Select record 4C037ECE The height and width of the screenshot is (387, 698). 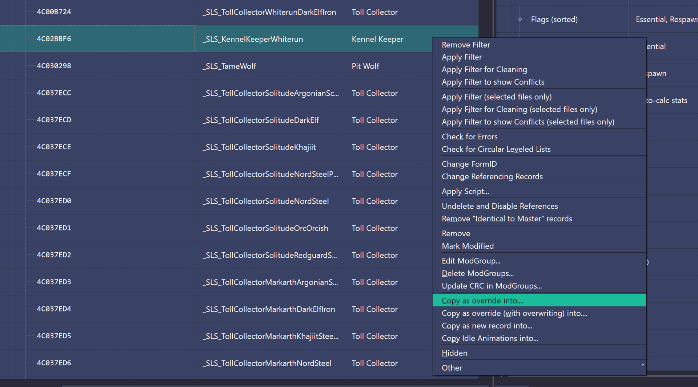[54, 147]
